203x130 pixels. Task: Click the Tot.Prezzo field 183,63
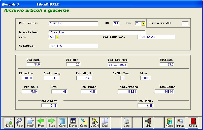click(127, 92)
